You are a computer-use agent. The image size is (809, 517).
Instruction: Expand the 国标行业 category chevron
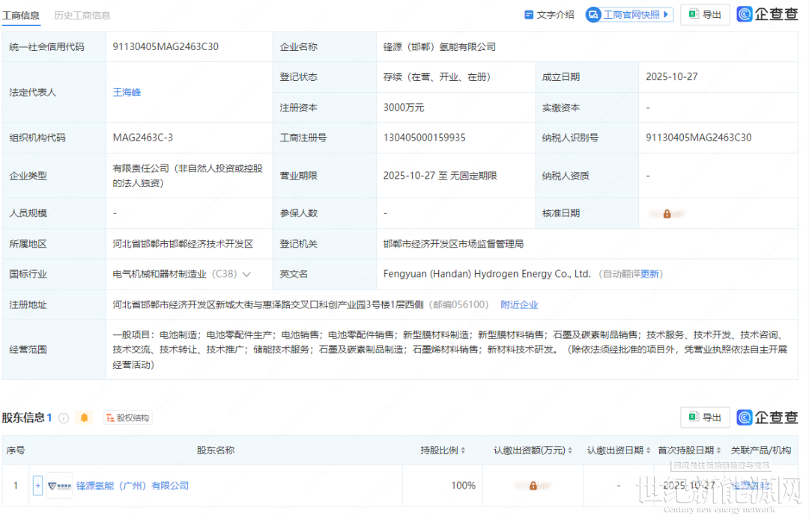(246, 275)
